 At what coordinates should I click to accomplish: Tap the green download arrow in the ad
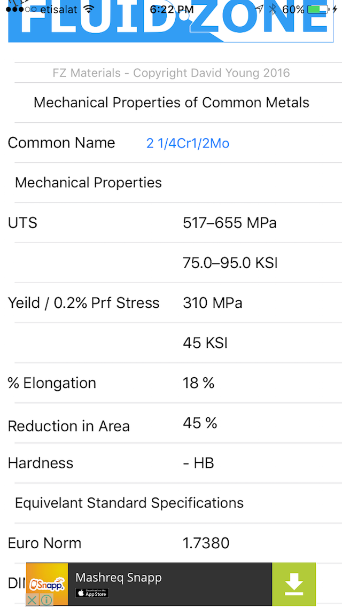(x=293, y=584)
